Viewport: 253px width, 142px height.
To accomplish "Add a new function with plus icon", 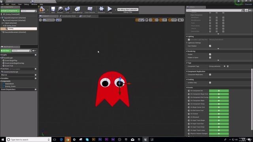I will click(36, 69).
